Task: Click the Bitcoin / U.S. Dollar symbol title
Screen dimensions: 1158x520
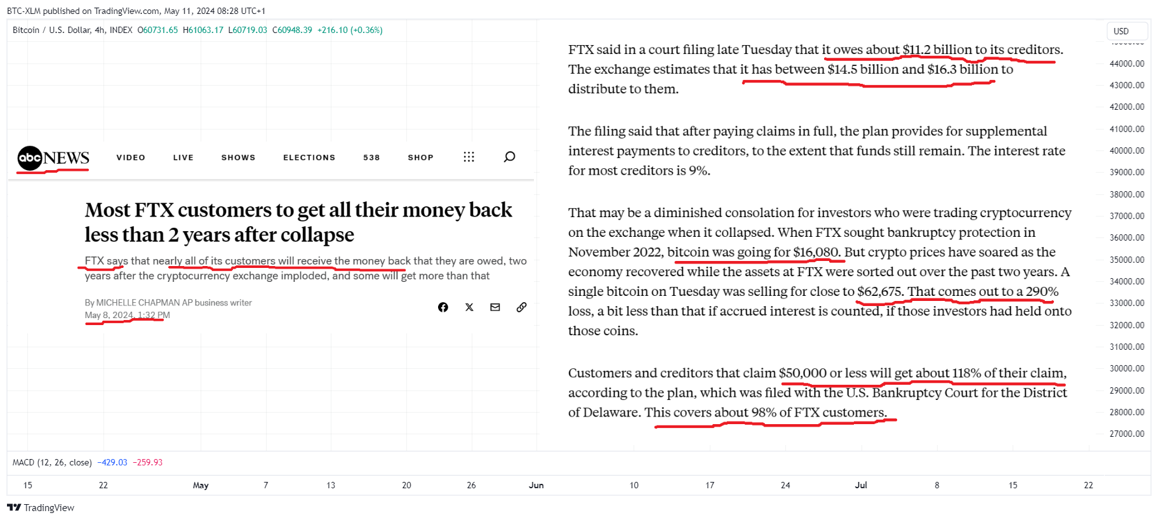Action: point(72,30)
